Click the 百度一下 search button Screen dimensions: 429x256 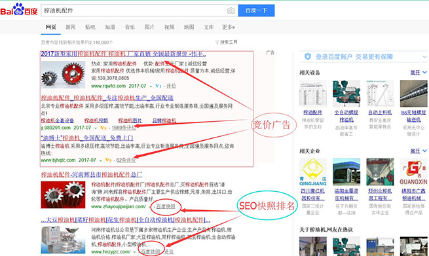[x=256, y=10]
